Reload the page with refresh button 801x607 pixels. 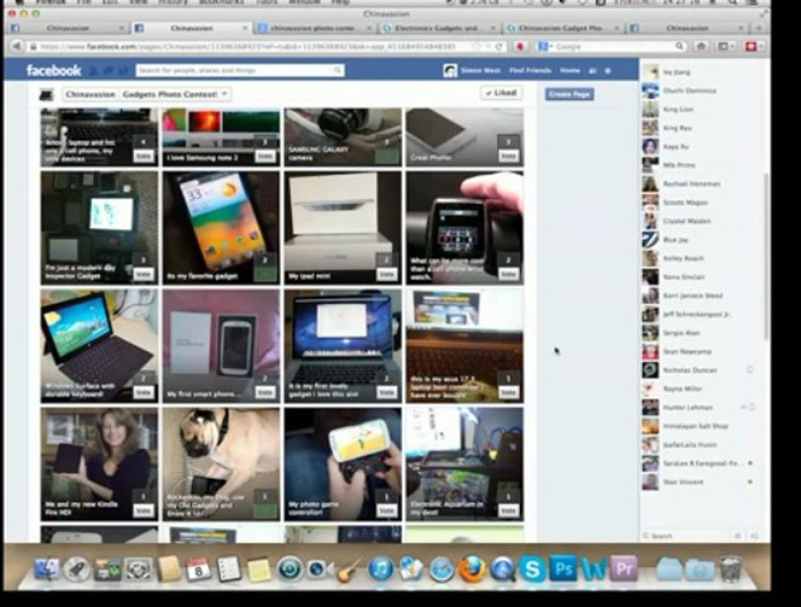point(499,46)
